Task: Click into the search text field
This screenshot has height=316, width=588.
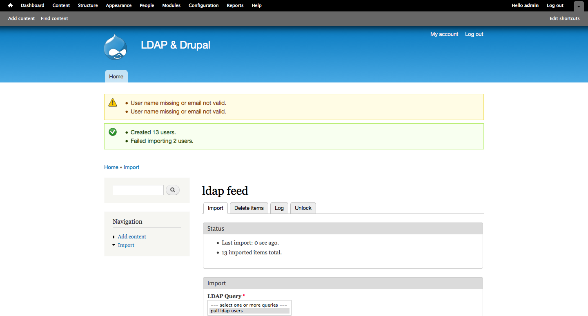Action: (x=138, y=190)
